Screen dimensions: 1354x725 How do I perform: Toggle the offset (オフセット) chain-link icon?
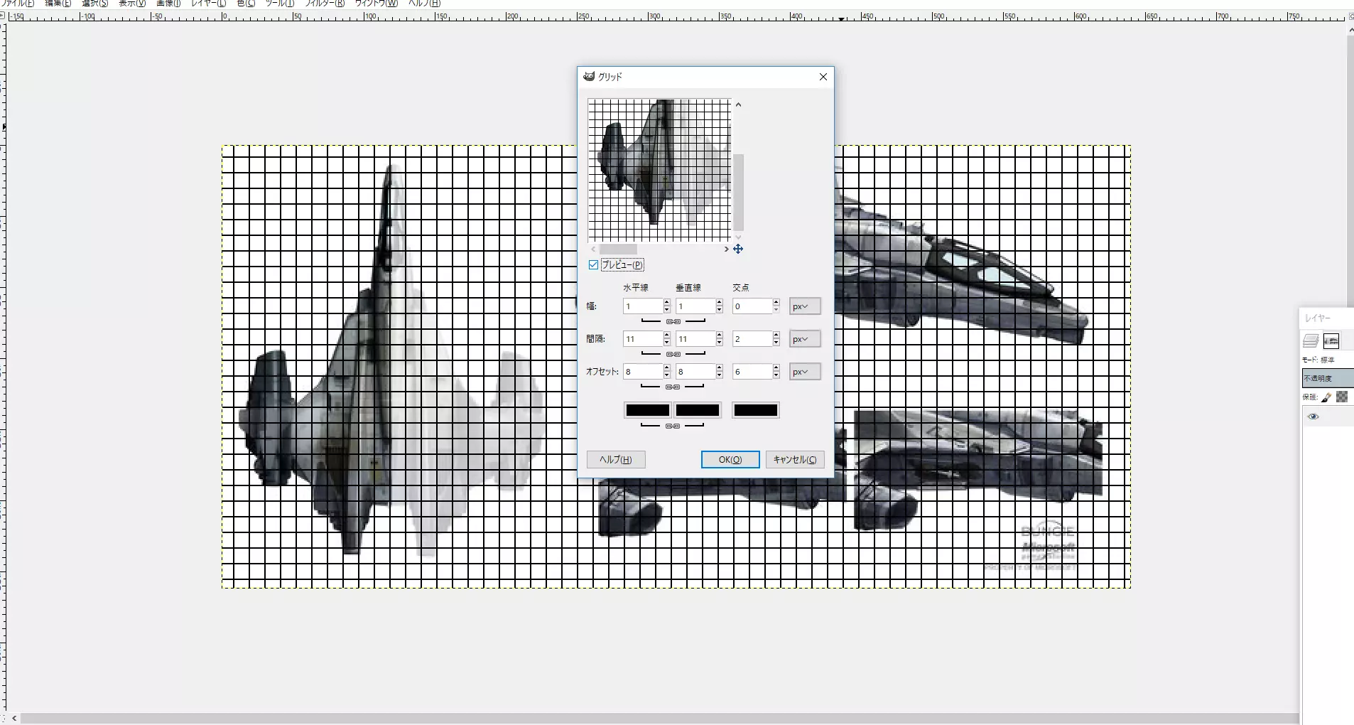(673, 387)
